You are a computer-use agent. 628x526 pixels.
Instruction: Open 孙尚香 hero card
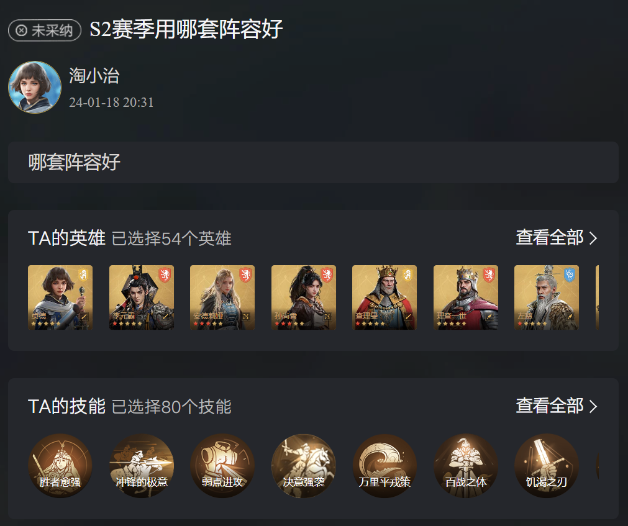[x=304, y=297]
